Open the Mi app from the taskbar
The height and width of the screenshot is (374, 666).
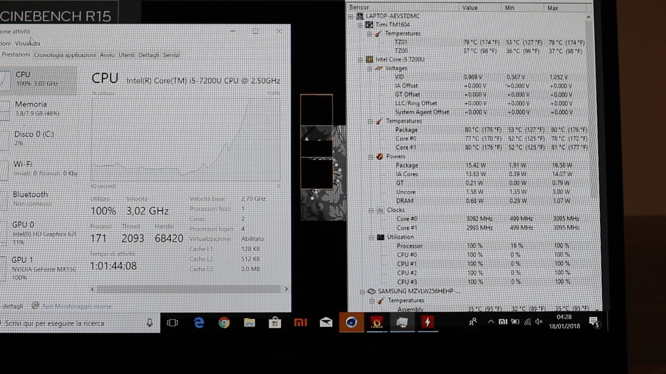(x=300, y=323)
